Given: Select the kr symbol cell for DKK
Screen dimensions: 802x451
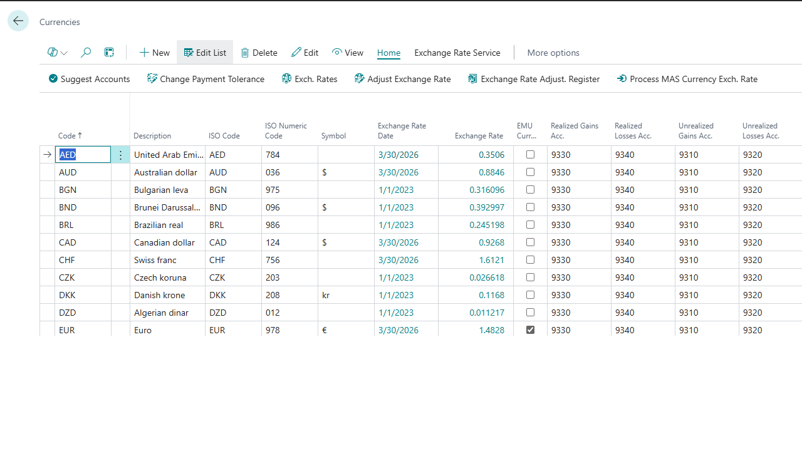Looking at the screenshot, I should [x=346, y=295].
